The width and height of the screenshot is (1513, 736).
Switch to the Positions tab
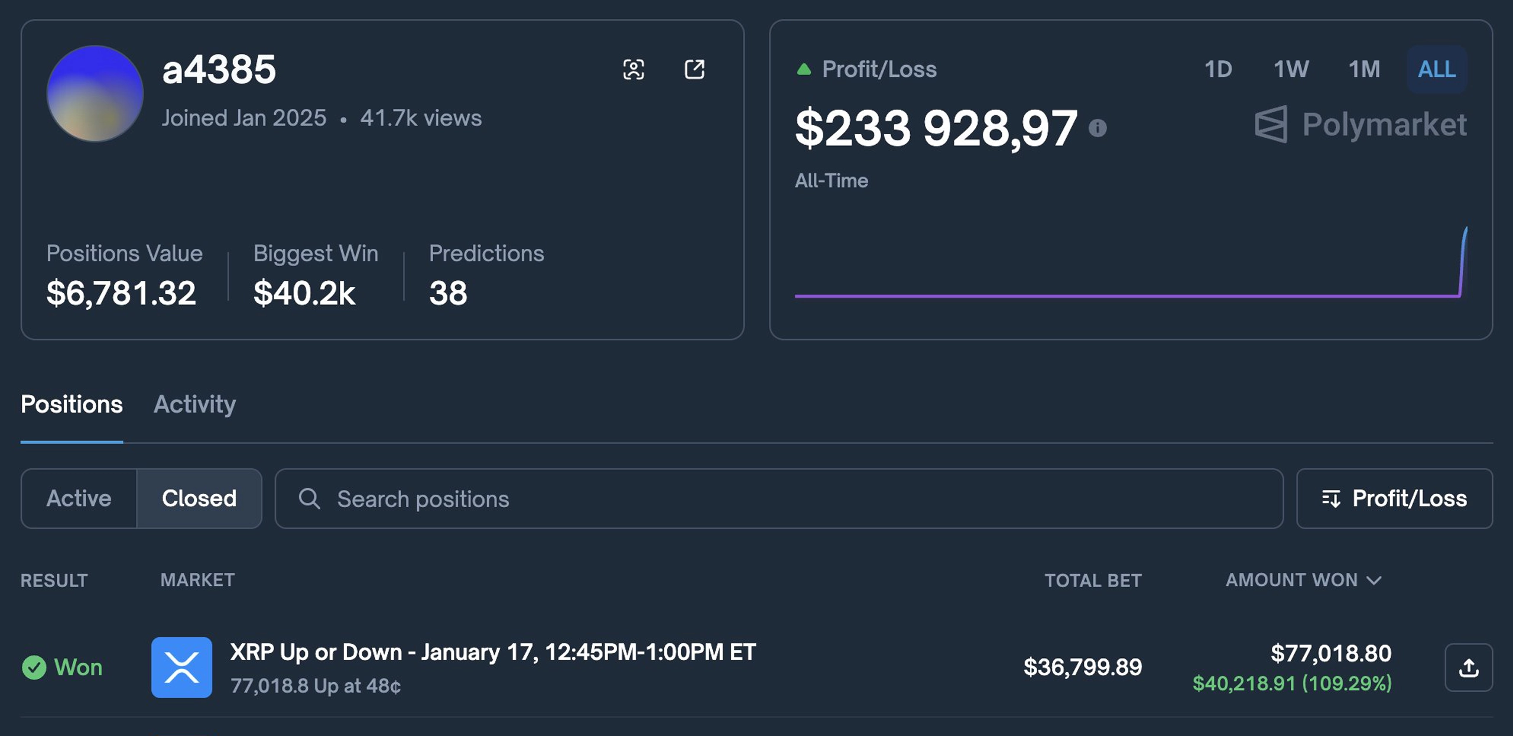point(72,404)
